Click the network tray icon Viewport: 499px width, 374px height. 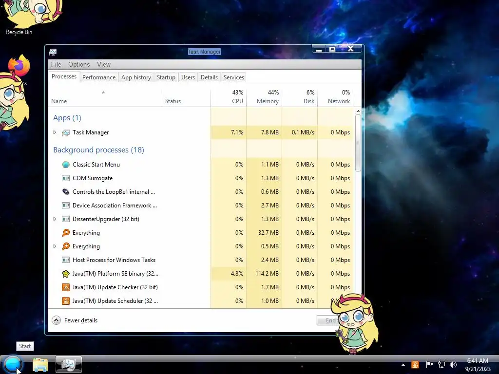(441, 365)
